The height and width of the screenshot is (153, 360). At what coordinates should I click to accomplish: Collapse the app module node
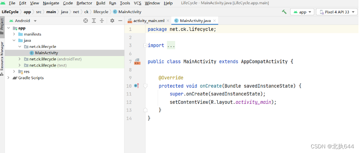pyautogui.click(x=9, y=28)
